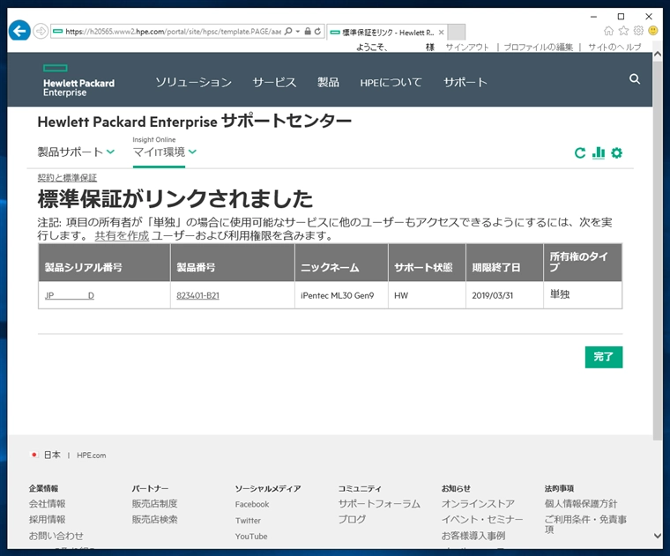Click the page scrollbar up arrow
Viewport: 670px width, 556px height.
658,55
